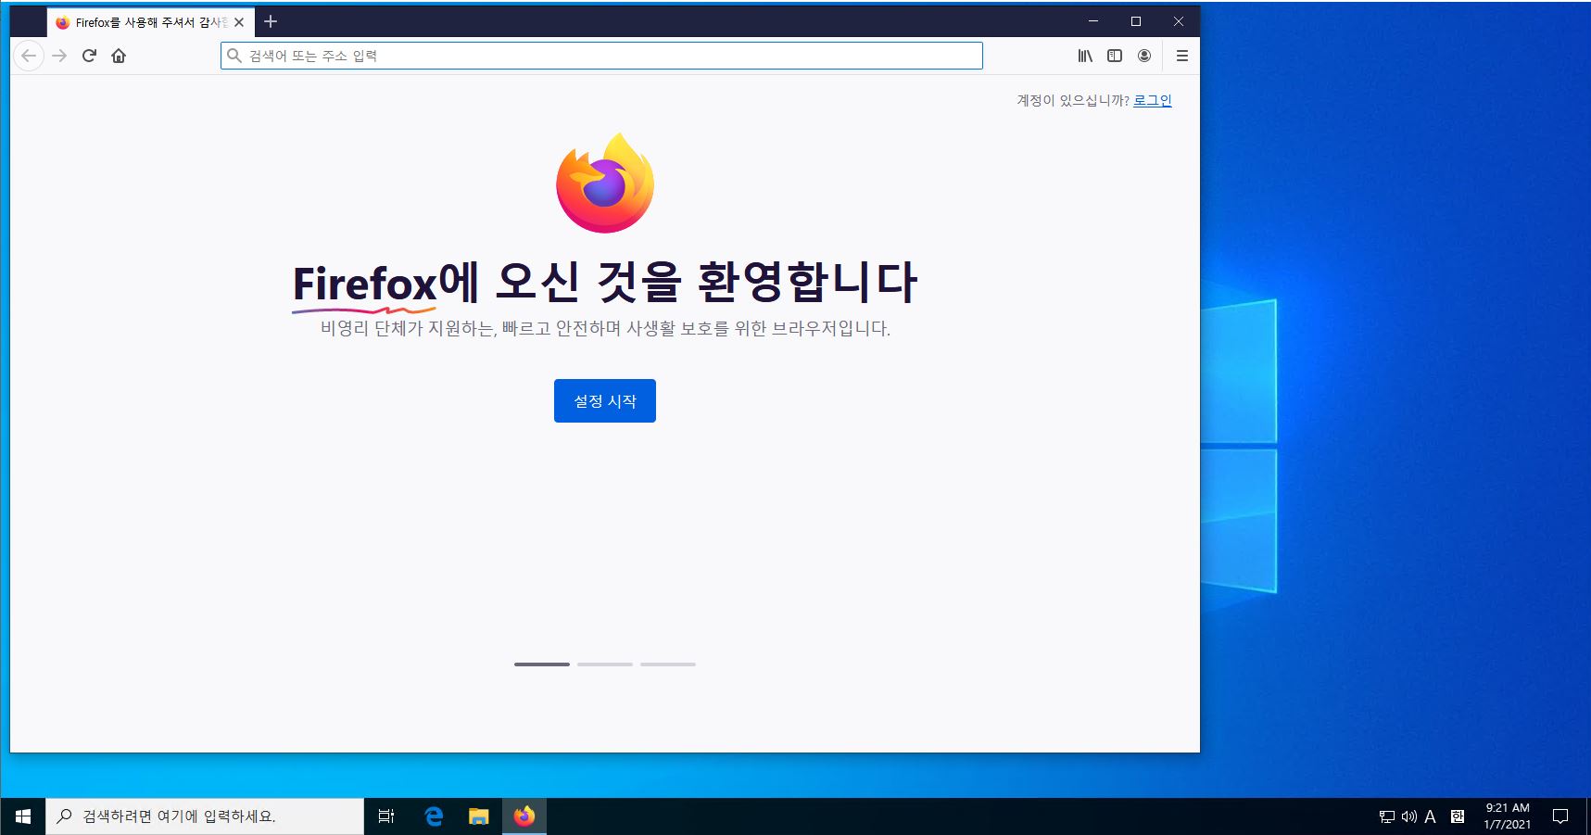The image size is (1591, 835).
Task: Click the 로그인 link
Action: coord(1153,100)
